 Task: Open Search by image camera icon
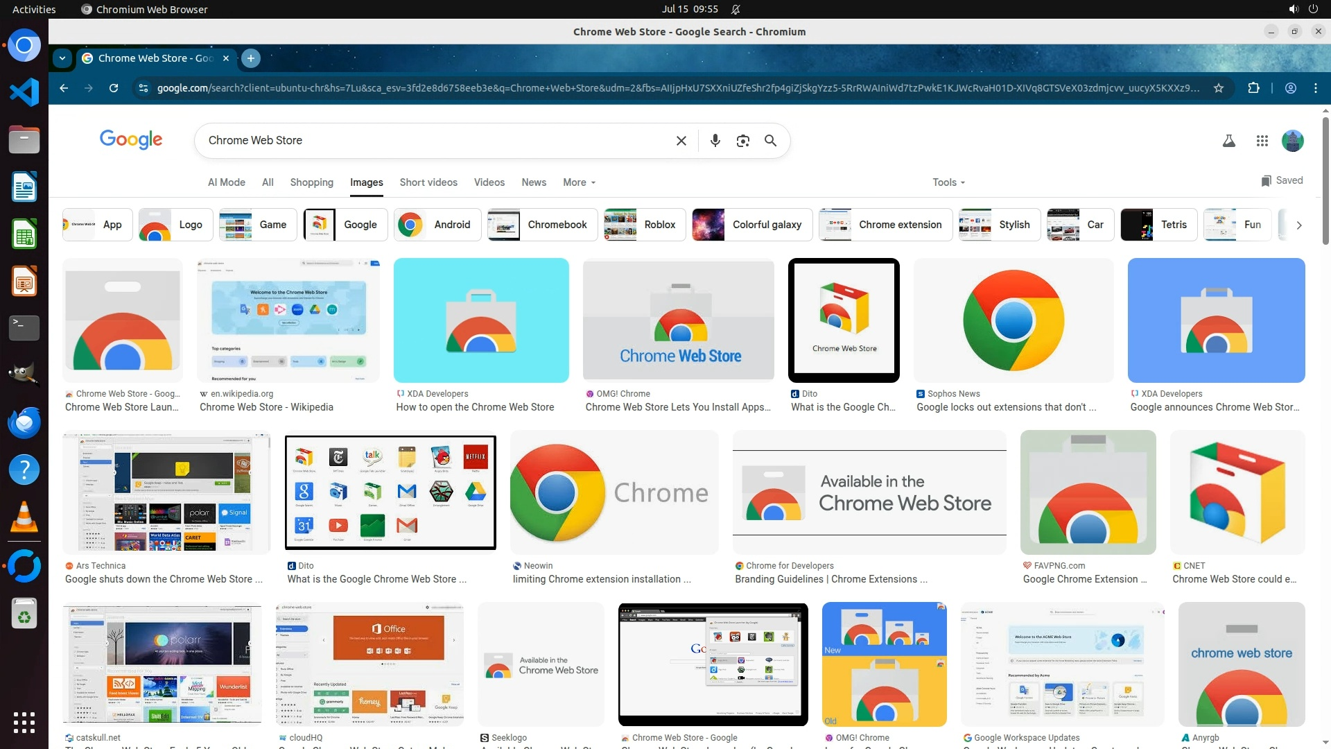click(742, 141)
